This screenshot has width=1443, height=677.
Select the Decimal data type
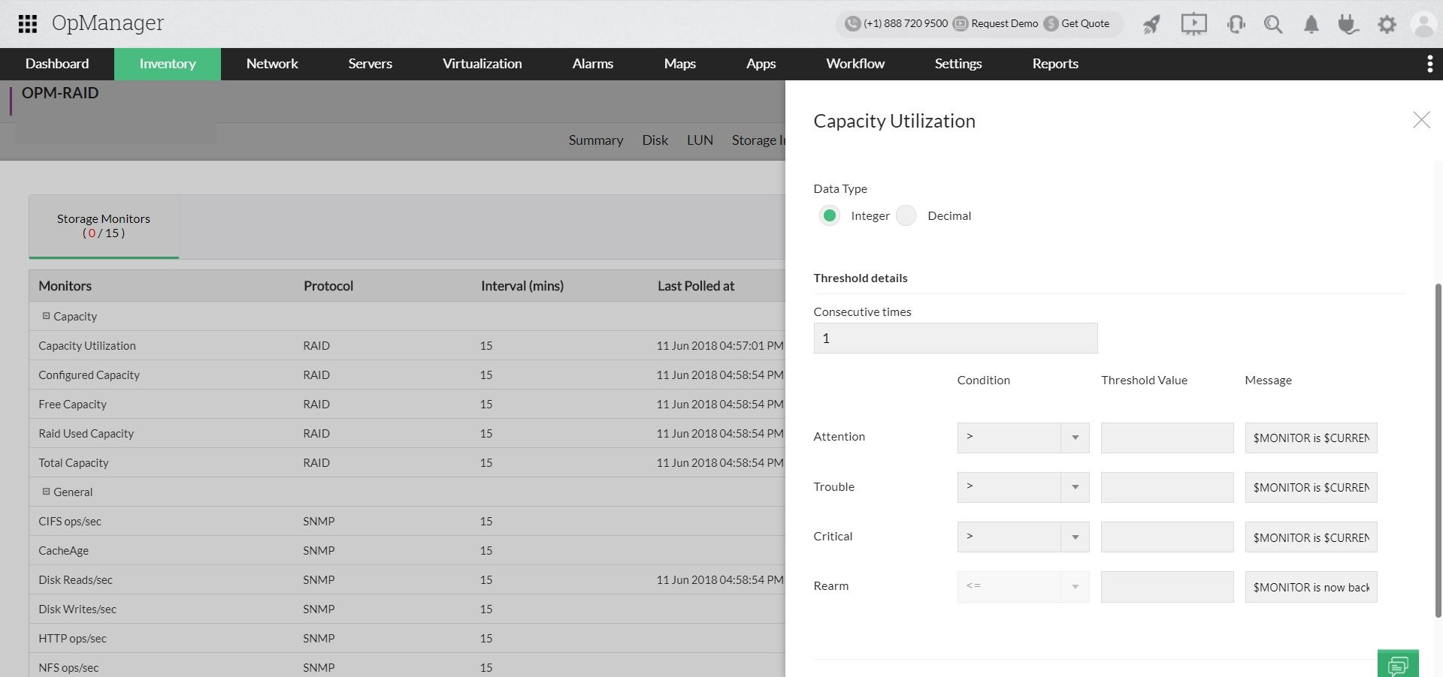[x=906, y=216]
